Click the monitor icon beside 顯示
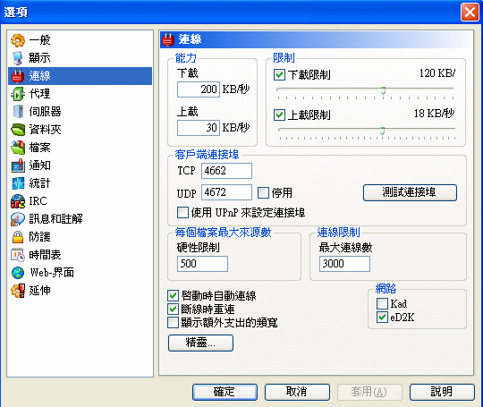 pyautogui.click(x=18, y=58)
